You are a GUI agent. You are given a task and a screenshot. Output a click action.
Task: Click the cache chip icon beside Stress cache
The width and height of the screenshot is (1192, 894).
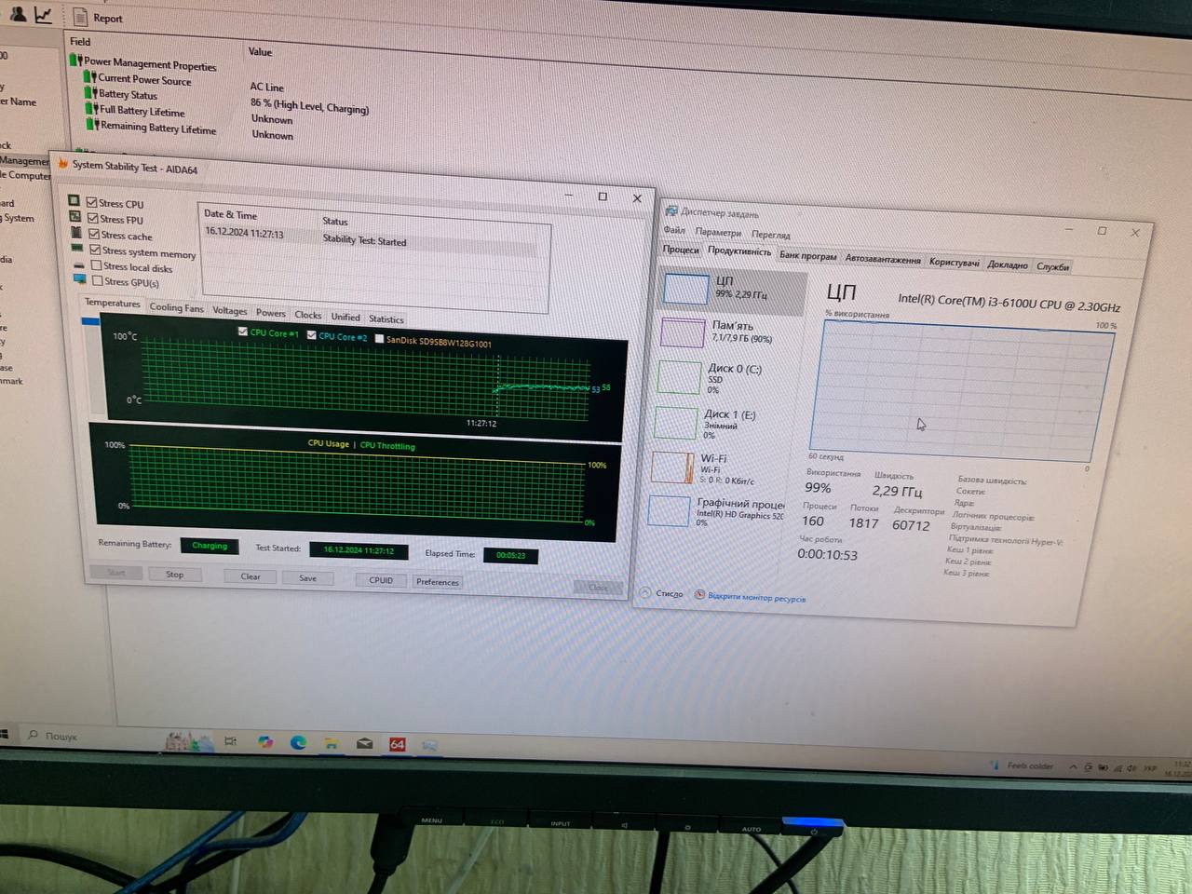tap(75, 232)
